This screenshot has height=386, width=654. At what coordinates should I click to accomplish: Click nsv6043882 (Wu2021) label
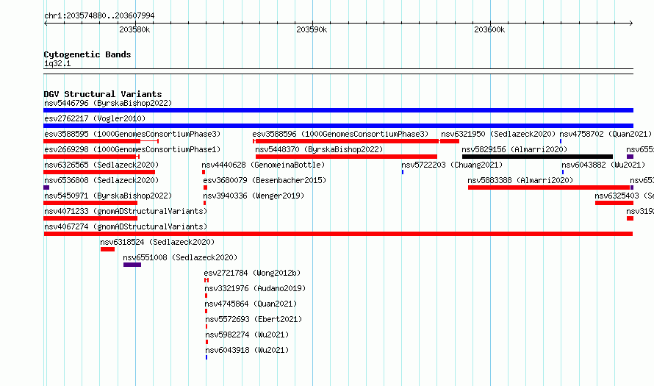click(603, 165)
